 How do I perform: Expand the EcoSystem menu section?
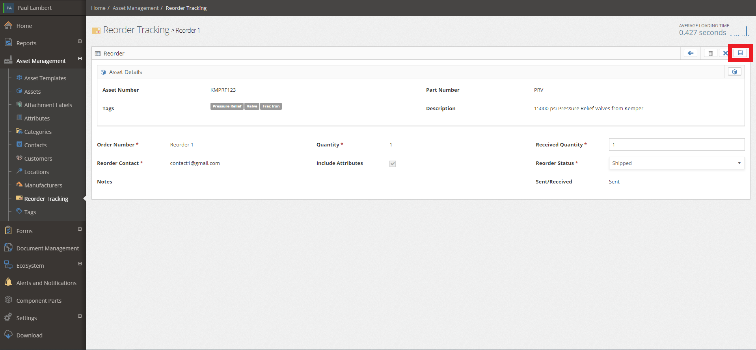(80, 264)
